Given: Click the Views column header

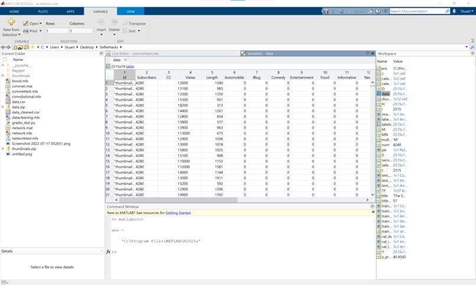Looking at the screenshot, I should point(190,75).
